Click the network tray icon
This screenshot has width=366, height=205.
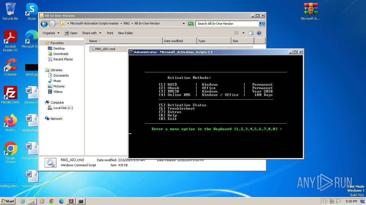click(x=332, y=201)
